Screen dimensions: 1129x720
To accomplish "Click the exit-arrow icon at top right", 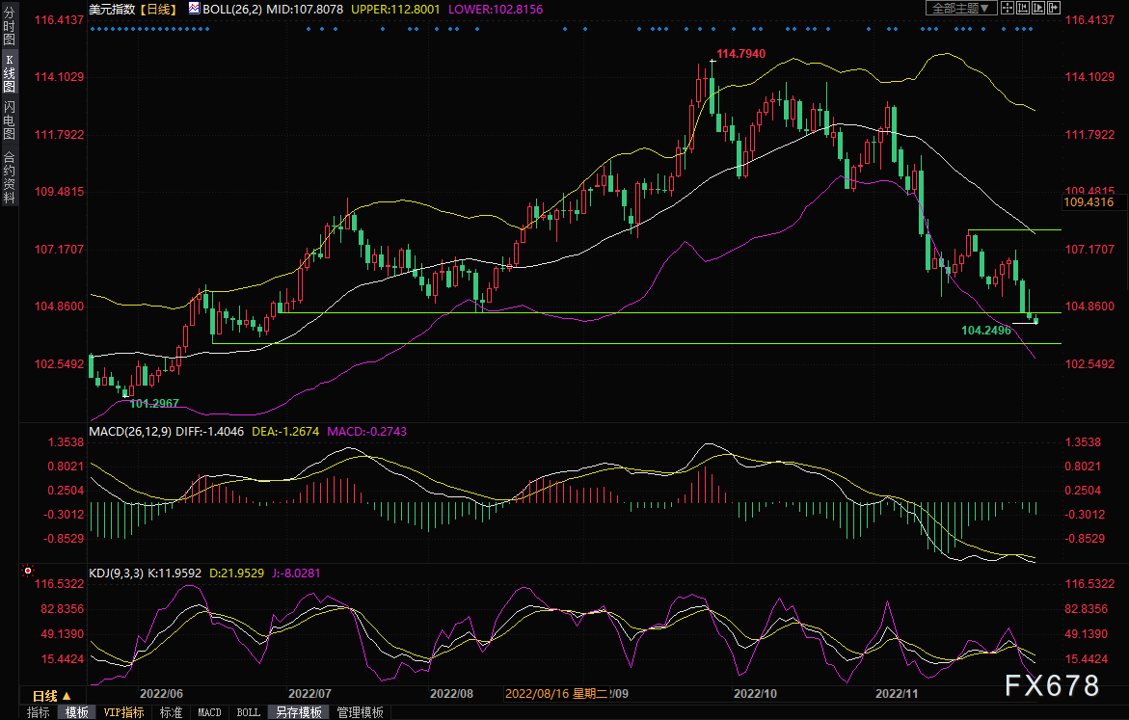I will click(1054, 8).
